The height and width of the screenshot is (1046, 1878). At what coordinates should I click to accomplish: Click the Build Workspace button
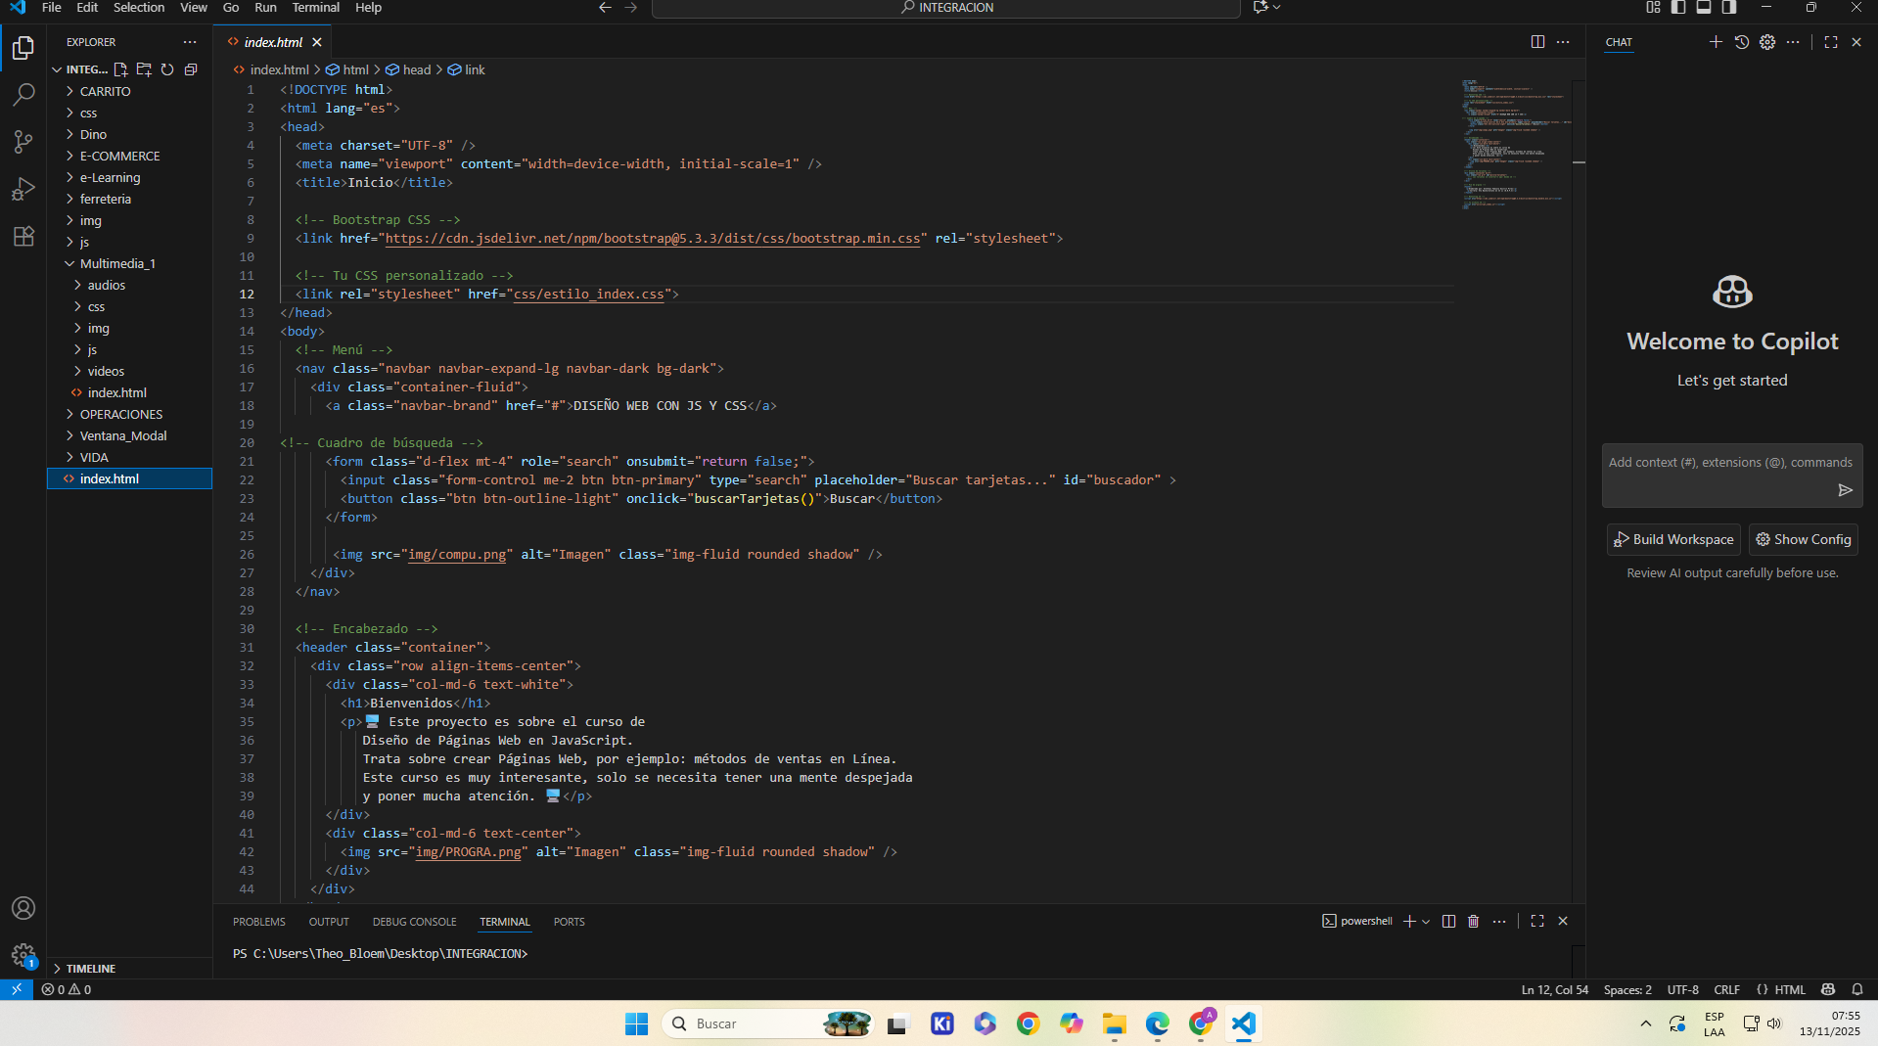pos(1673,539)
